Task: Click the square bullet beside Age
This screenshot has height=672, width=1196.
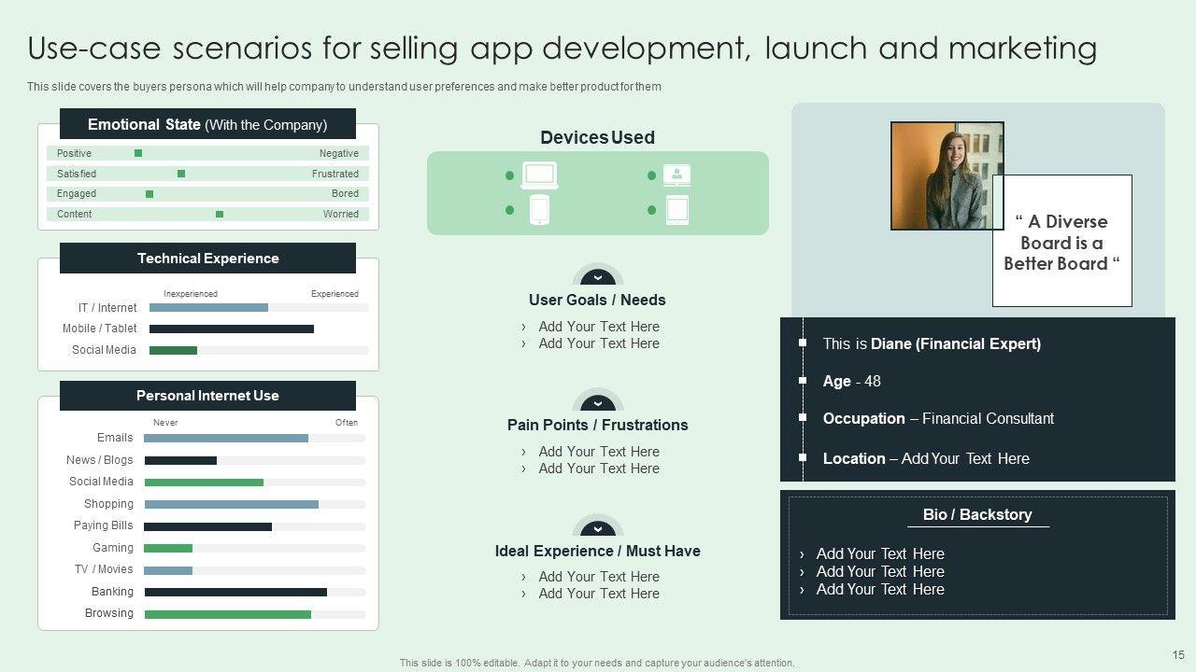Action: pyautogui.click(x=803, y=381)
